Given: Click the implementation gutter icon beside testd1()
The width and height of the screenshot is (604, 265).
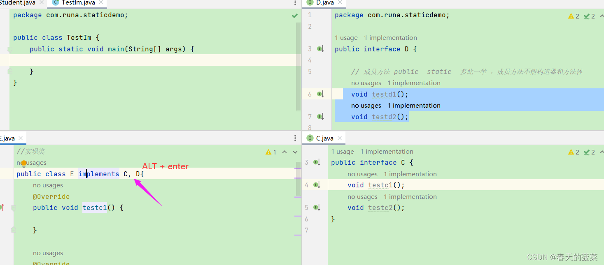Looking at the screenshot, I should point(319,94).
